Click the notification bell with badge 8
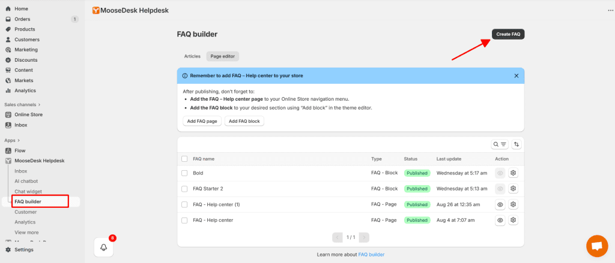The height and width of the screenshot is (263, 615). pyautogui.click(x=103, y=247)
